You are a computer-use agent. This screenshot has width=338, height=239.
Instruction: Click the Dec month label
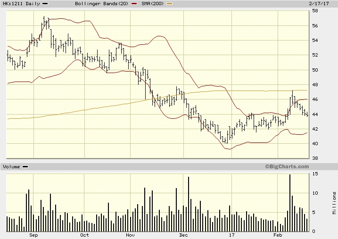click(x=183, y=235)
